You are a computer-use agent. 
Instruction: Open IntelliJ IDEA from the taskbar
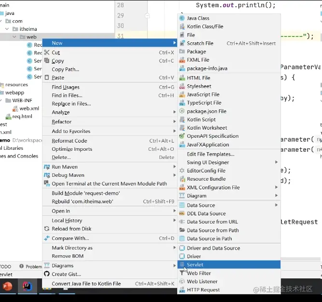click(x=27, y=286)
